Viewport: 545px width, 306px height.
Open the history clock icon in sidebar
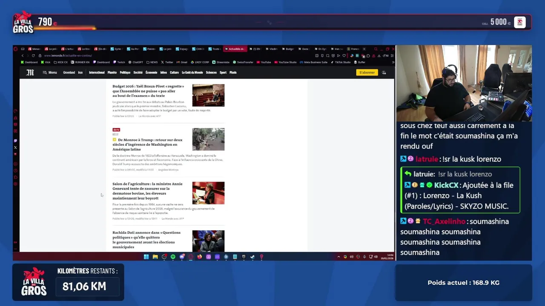pos(16,170)
